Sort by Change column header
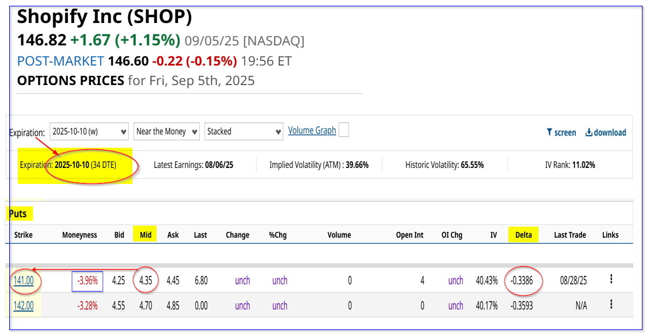The width and height of the screenshot is (650, 334). tap(238, 235)
